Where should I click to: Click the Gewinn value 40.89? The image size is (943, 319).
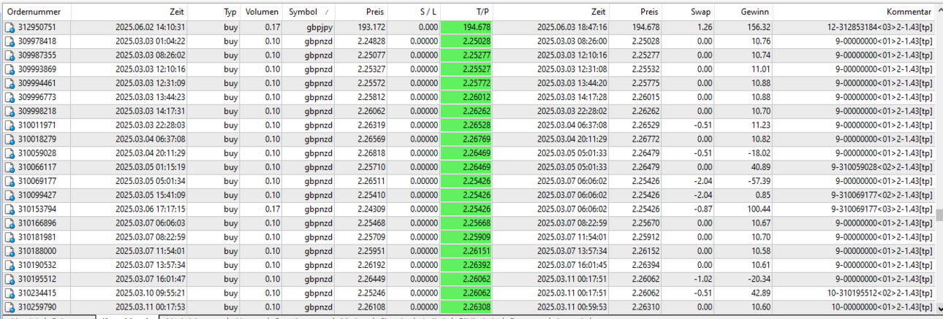click(x=759, y=167)
